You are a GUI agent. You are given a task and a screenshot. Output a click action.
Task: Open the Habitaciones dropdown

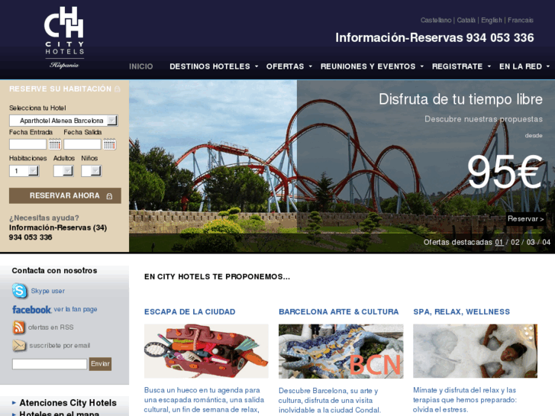24,171
